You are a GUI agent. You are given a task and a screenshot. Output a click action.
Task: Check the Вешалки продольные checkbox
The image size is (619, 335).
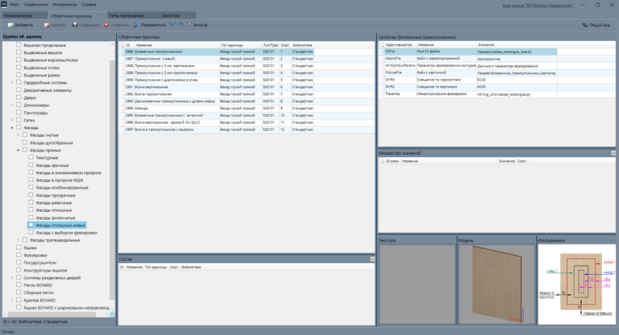(x=19, y=45)
